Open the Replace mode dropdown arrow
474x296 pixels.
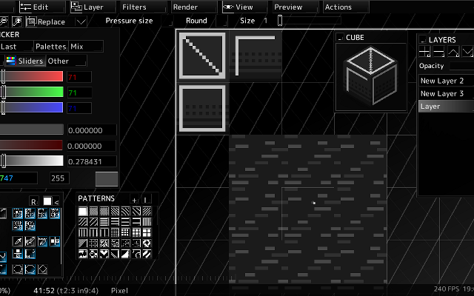81,21
